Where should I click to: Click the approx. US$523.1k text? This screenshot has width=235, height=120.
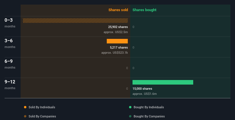(114, 53)
